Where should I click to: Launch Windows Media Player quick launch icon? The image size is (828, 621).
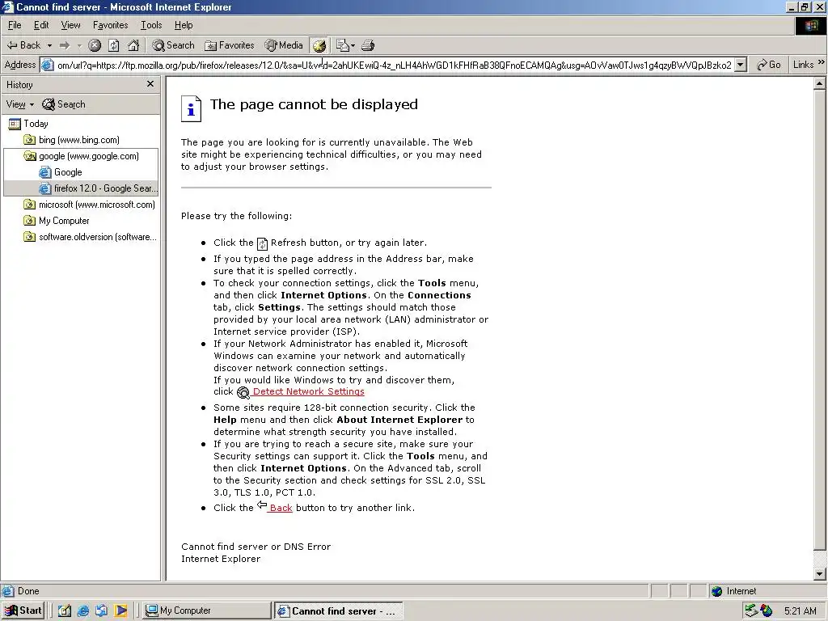(x=121, y=611)
